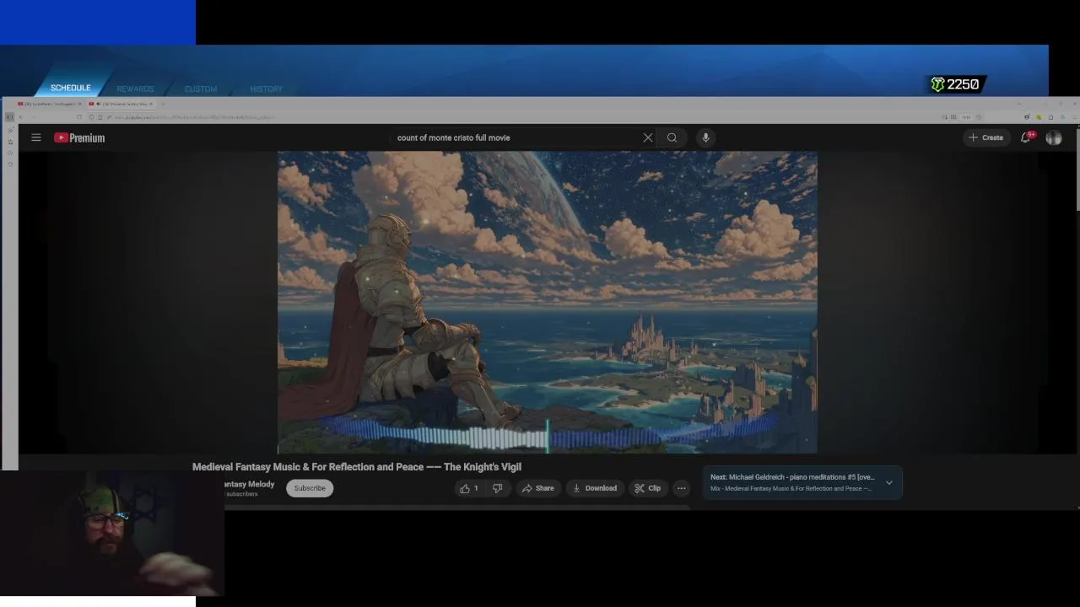This screenshot has height=607, width=1080.
Task: Click the audio visualizer marker in the video
Action: pyautogui.click(x=548, y=436)
